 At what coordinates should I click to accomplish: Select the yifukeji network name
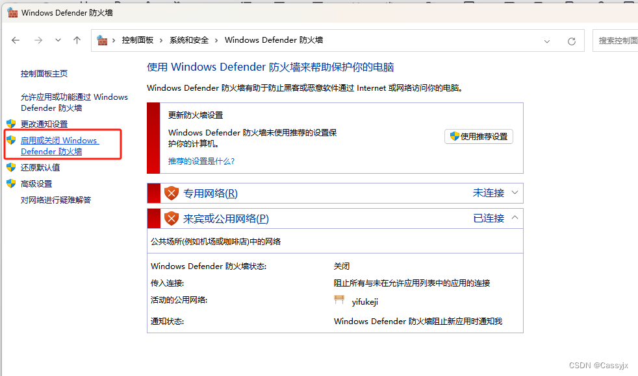click(x=365, y=301)
